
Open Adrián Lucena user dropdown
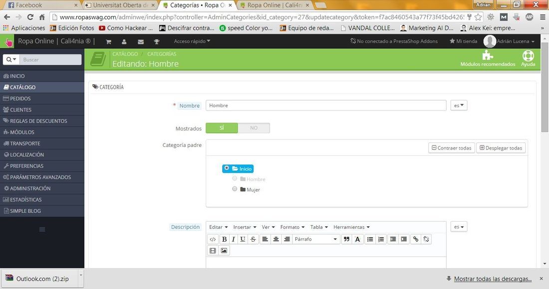point(516,41)
